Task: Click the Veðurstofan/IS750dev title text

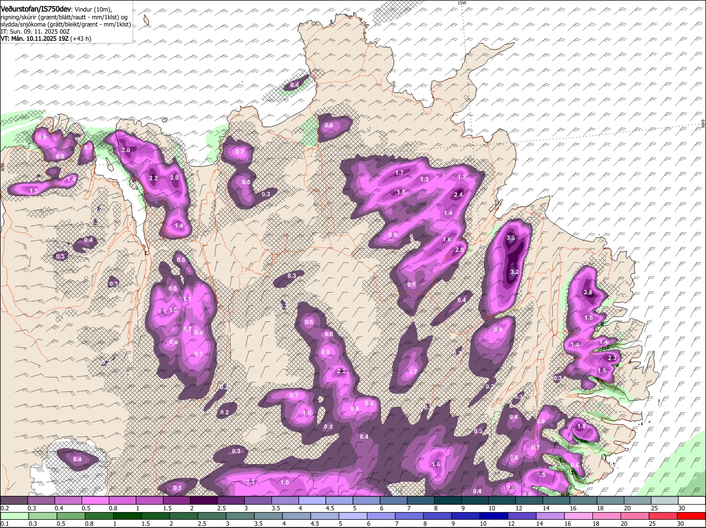Action: click(36, 9)
